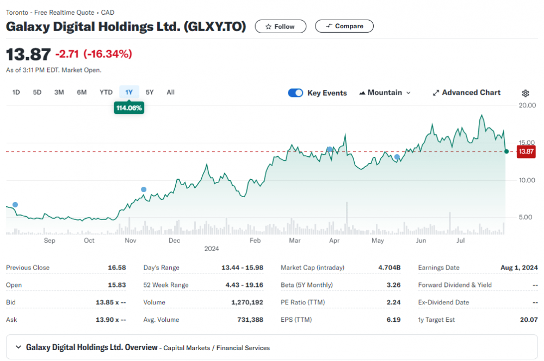Click the key event marker near September

tap(15, 205)
